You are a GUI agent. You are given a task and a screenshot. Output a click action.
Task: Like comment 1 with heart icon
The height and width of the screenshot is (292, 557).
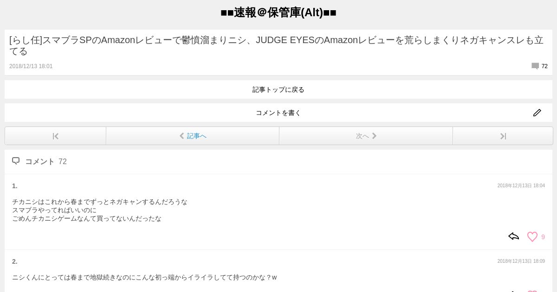point(532,236)
